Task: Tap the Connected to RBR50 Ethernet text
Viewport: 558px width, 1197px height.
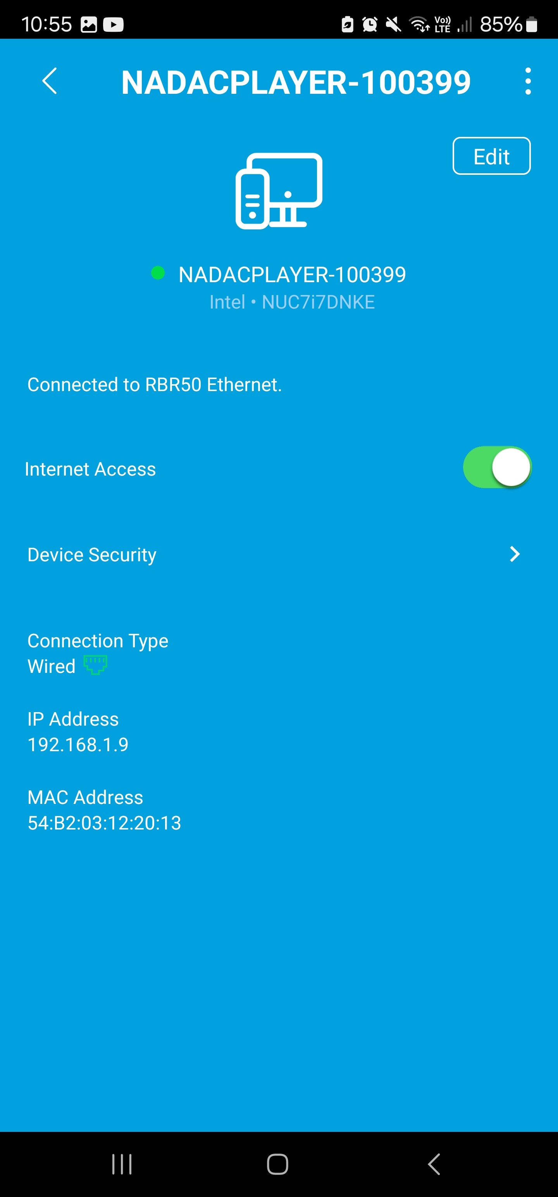Action: click(155, 385)
